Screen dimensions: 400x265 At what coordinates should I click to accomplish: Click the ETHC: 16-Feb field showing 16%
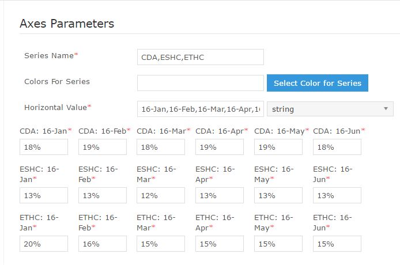(102, 244)
